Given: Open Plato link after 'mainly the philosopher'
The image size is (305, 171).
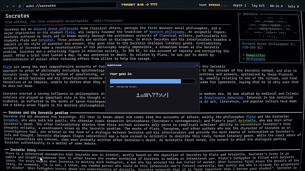Looking at the screenshot, I should pos(251,117).
